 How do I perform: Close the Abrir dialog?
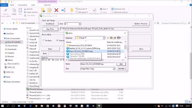click(125, 33)
